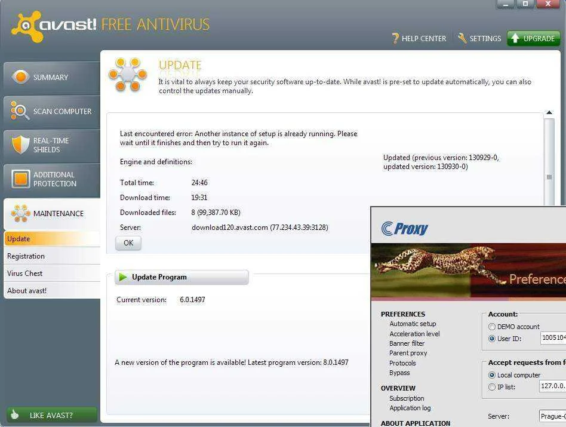Click the PREFERENCES heading in CProxy
Screen dimensions: 566x427
(x=403, y=314)
